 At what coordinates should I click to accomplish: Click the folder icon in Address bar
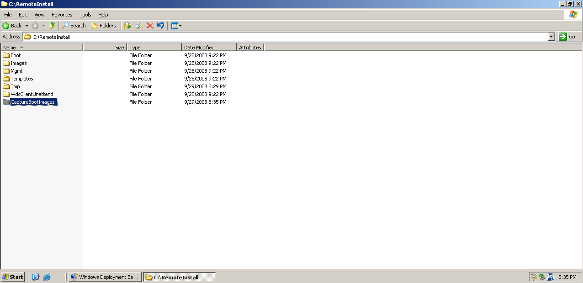(27, 37)
